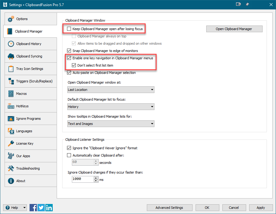Open the History default list dropdown

(x=111, y=107)
